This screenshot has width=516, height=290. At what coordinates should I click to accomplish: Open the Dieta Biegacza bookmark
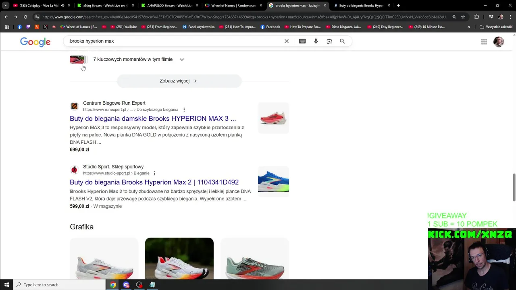click(343, 27)
